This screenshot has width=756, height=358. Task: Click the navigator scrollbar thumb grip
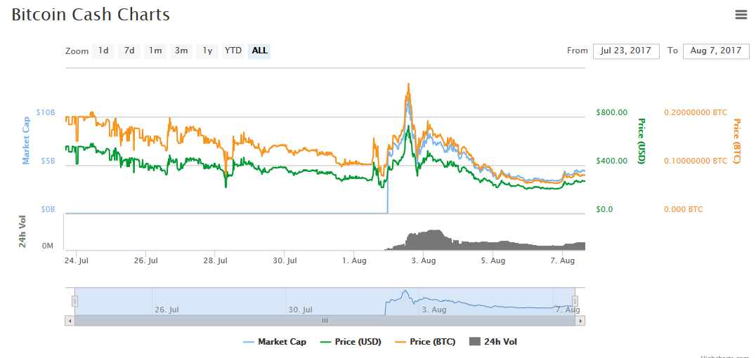(325, 320)
